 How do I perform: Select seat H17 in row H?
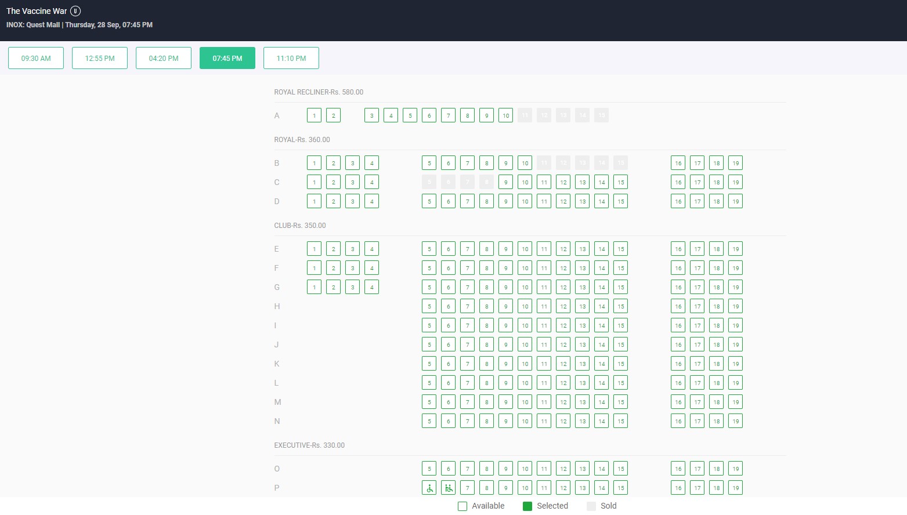pos(697,306)
